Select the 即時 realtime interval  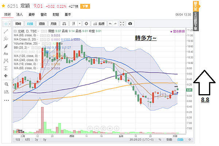coord(18,24)
